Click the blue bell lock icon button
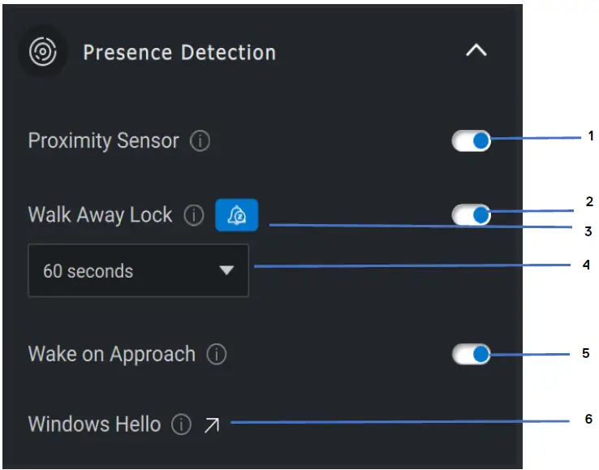The width and height of the screenshot is (599, 470). (236, 216)
